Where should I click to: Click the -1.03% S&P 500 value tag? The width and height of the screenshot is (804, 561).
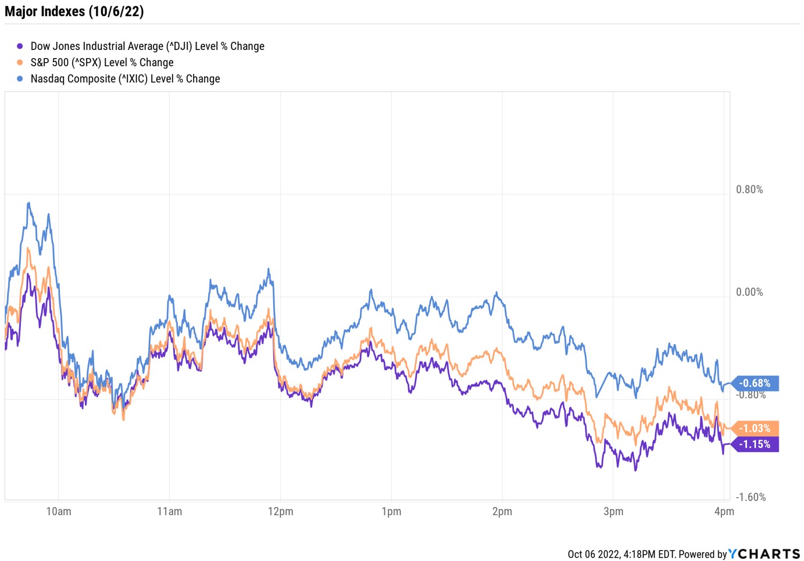(755, 429)
